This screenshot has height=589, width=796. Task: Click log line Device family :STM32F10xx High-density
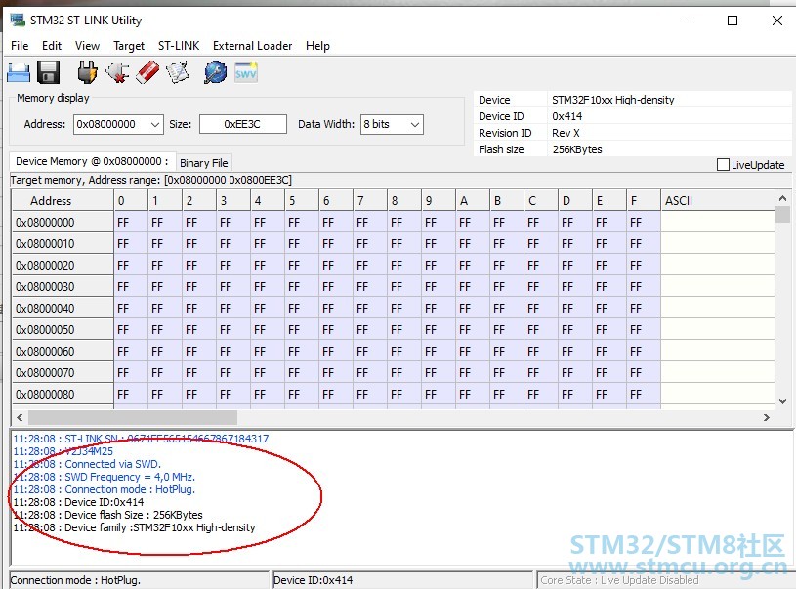point(134,527)
